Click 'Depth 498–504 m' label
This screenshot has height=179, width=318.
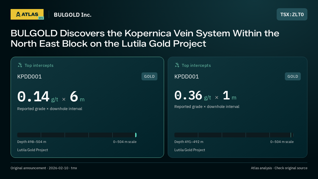(x=32, y=142)
